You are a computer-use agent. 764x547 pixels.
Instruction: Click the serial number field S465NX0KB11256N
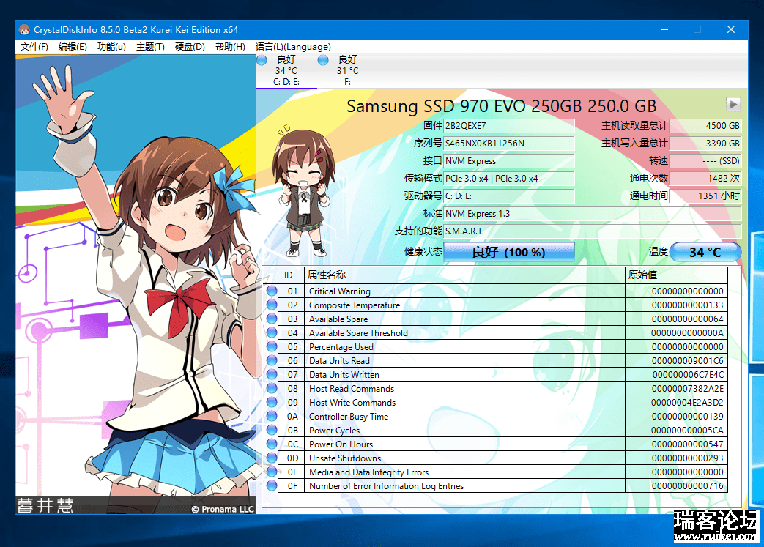(x=508, y=144)
